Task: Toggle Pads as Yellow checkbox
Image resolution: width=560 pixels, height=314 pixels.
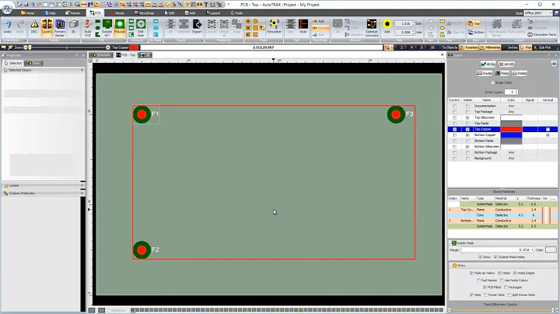Action: 472,273
